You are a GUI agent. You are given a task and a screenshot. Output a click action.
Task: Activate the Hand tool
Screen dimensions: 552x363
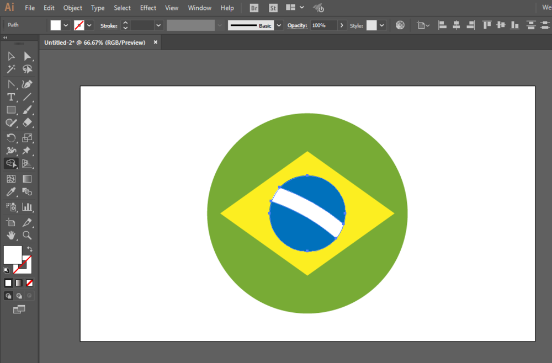11,236
